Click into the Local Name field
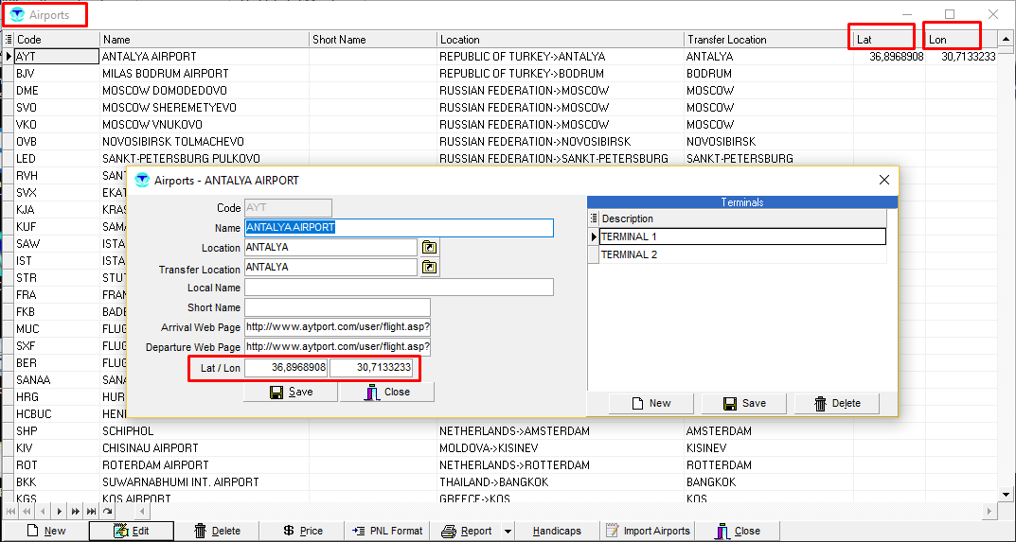Image resolution: width=1016 pixels, height=542 pixels. tap(399, 288)
